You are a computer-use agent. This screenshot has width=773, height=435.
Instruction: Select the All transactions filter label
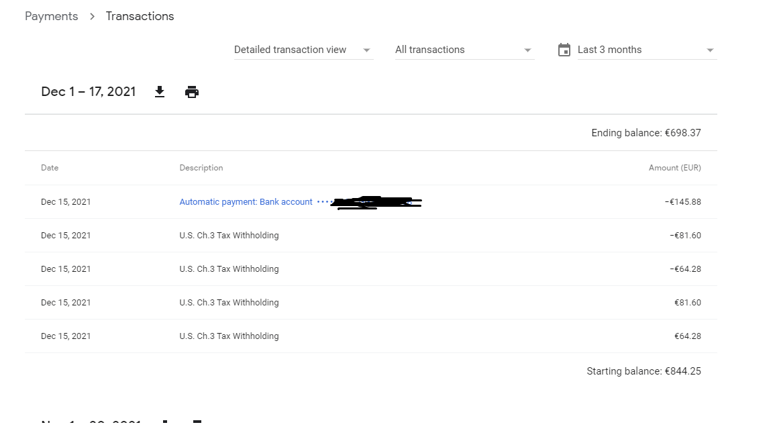430,50
